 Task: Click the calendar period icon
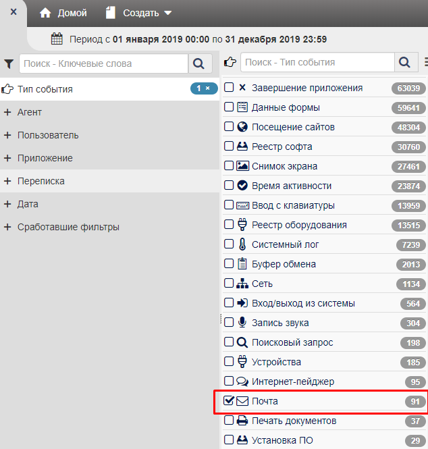(57, 39)
